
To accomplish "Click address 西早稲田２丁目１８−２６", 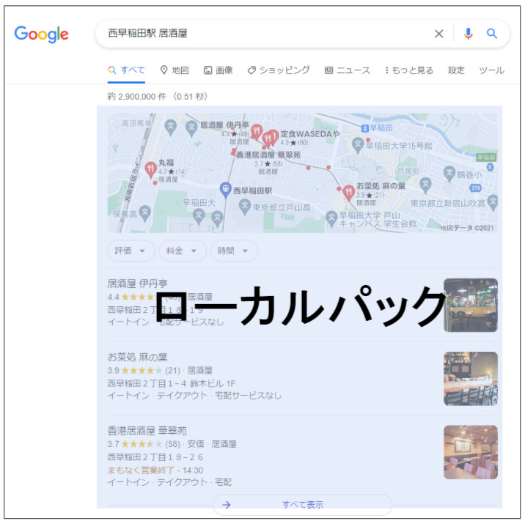I will (155, 457).
